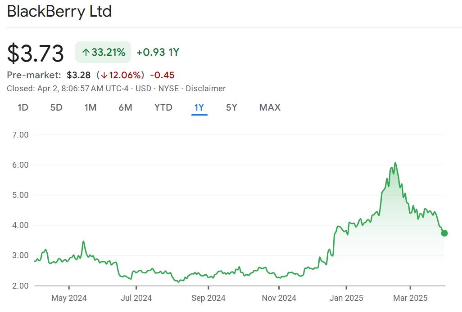Click the BlackBerry Ltd title
The height and width of the screenshot is (312, 462).
pos(59,12)
